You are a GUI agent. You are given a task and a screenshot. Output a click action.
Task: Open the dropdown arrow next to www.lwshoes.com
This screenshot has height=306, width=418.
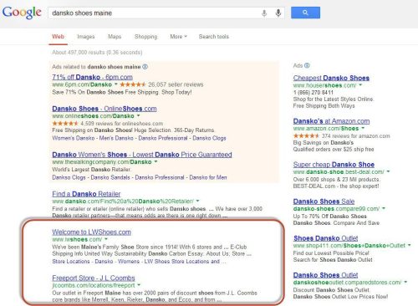pos(106,239)
